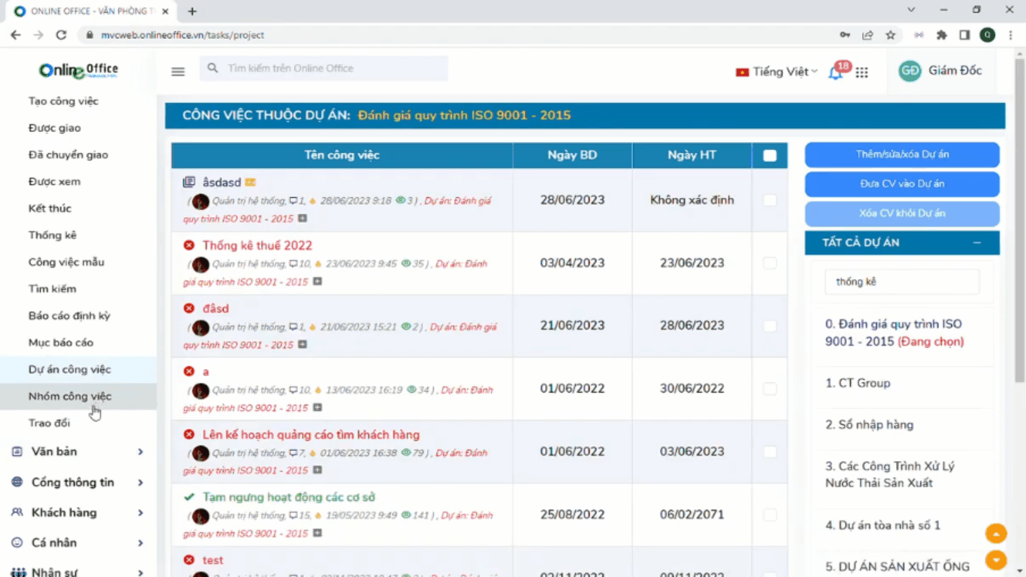Click the Đưa CV vào Dự án button
Screen dimensions: 1026x577
902,184
